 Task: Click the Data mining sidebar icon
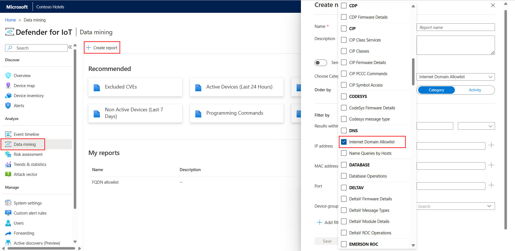tap(8, 144)
